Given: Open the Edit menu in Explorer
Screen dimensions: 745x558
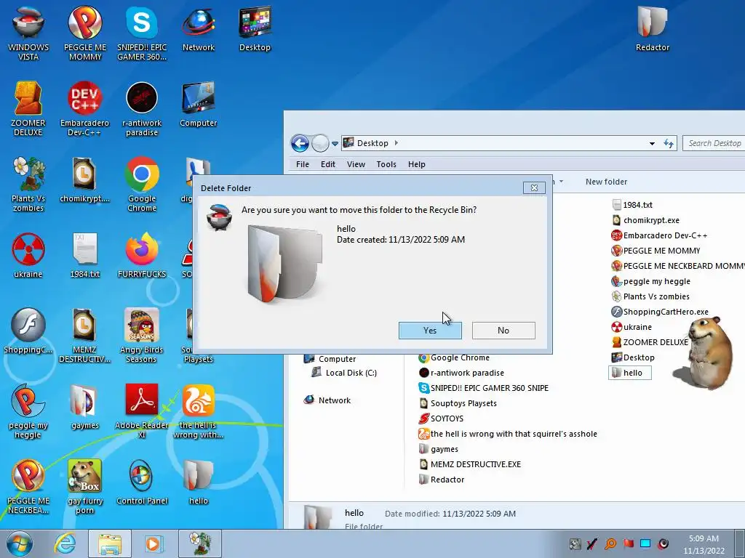Looking at the screenshot, I should [x=328, y=164].
